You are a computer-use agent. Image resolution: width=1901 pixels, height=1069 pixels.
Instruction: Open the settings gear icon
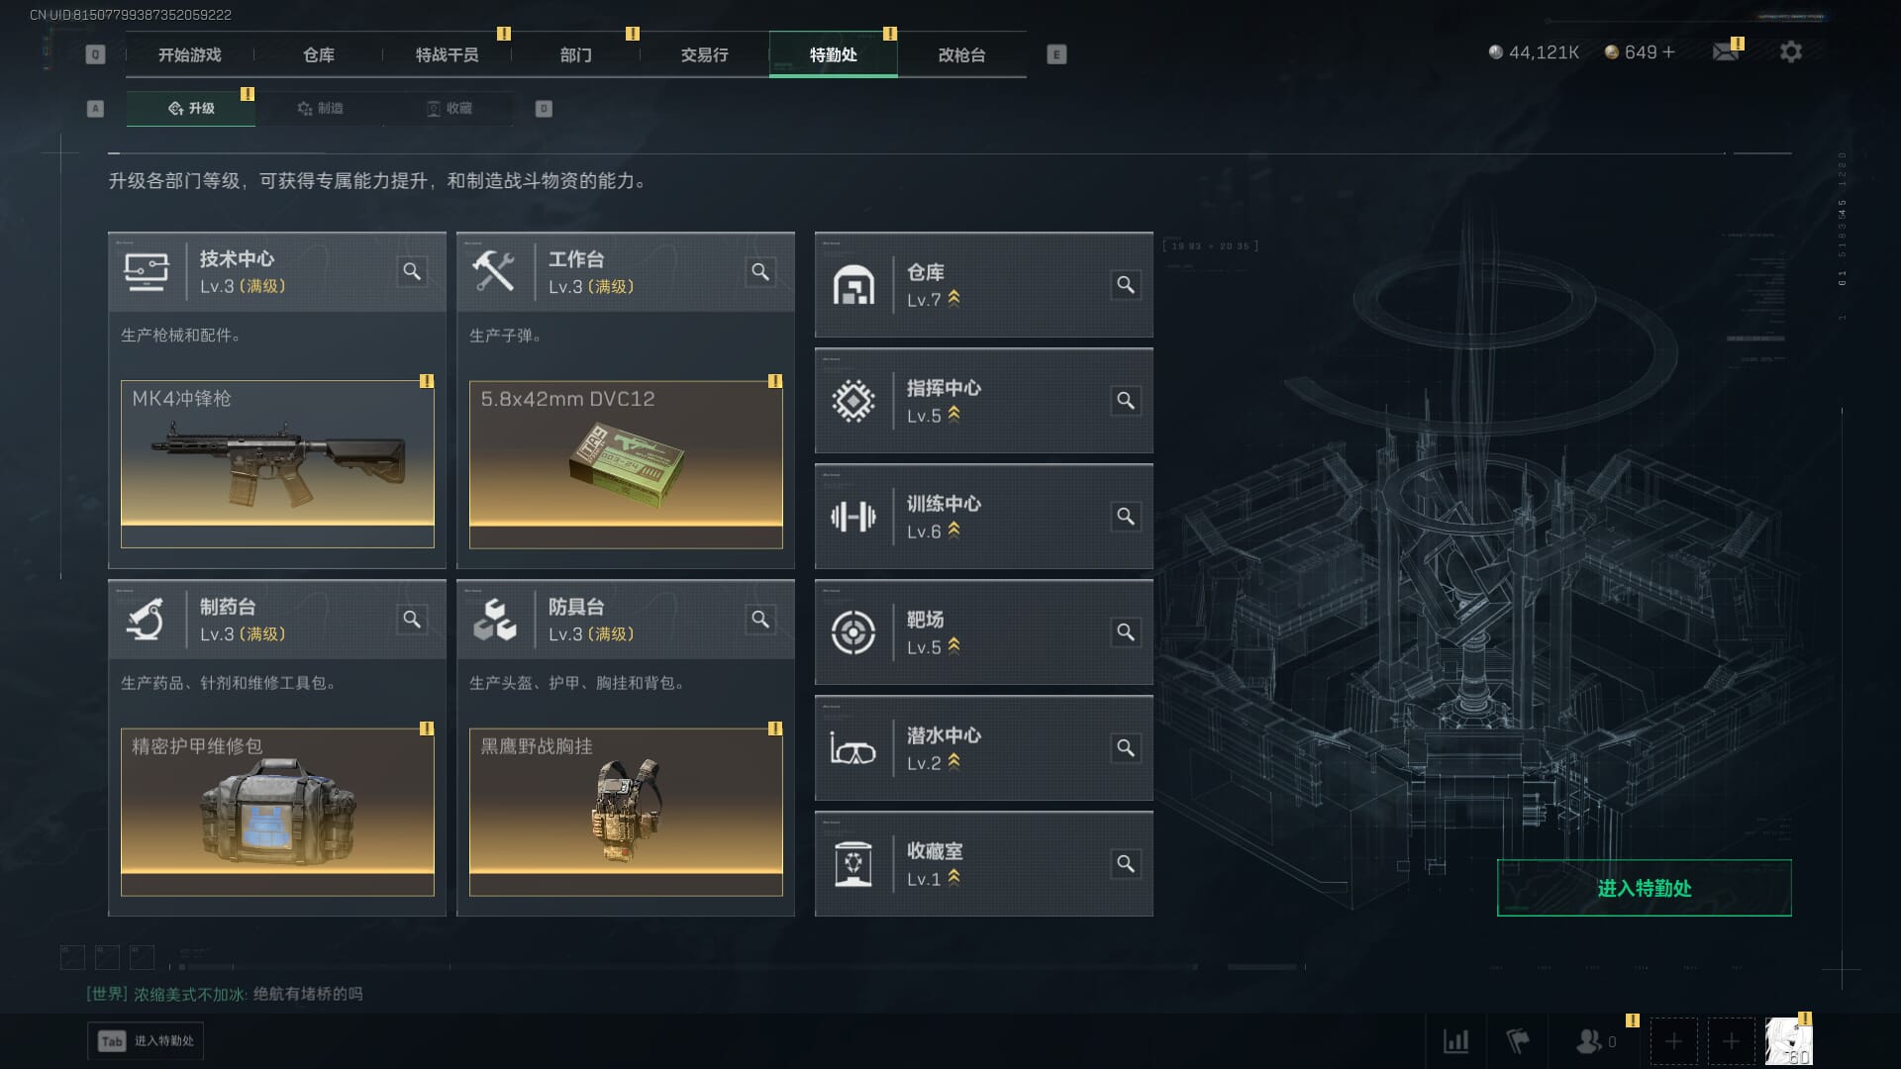1790,51
